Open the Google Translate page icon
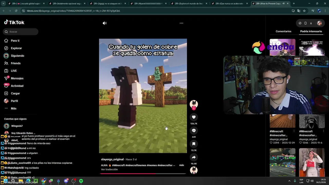Screen dimensions: 329x185 click(x=299, y=11)
